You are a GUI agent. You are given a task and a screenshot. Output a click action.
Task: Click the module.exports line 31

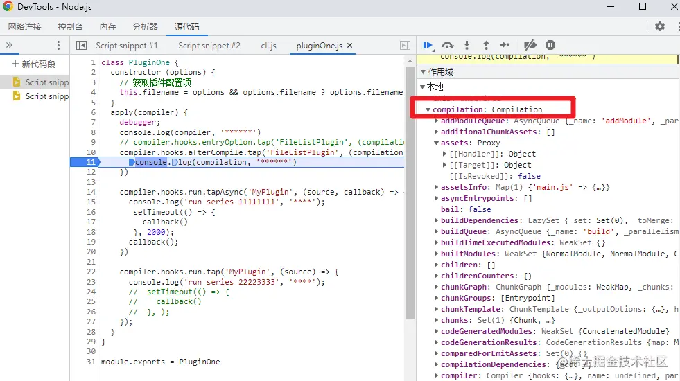click(160, 362)
